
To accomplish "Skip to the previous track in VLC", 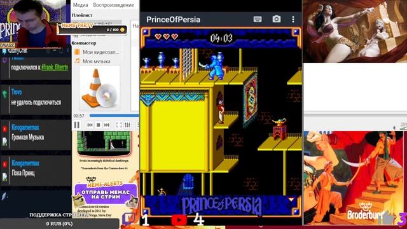I will tap(90, 125).
